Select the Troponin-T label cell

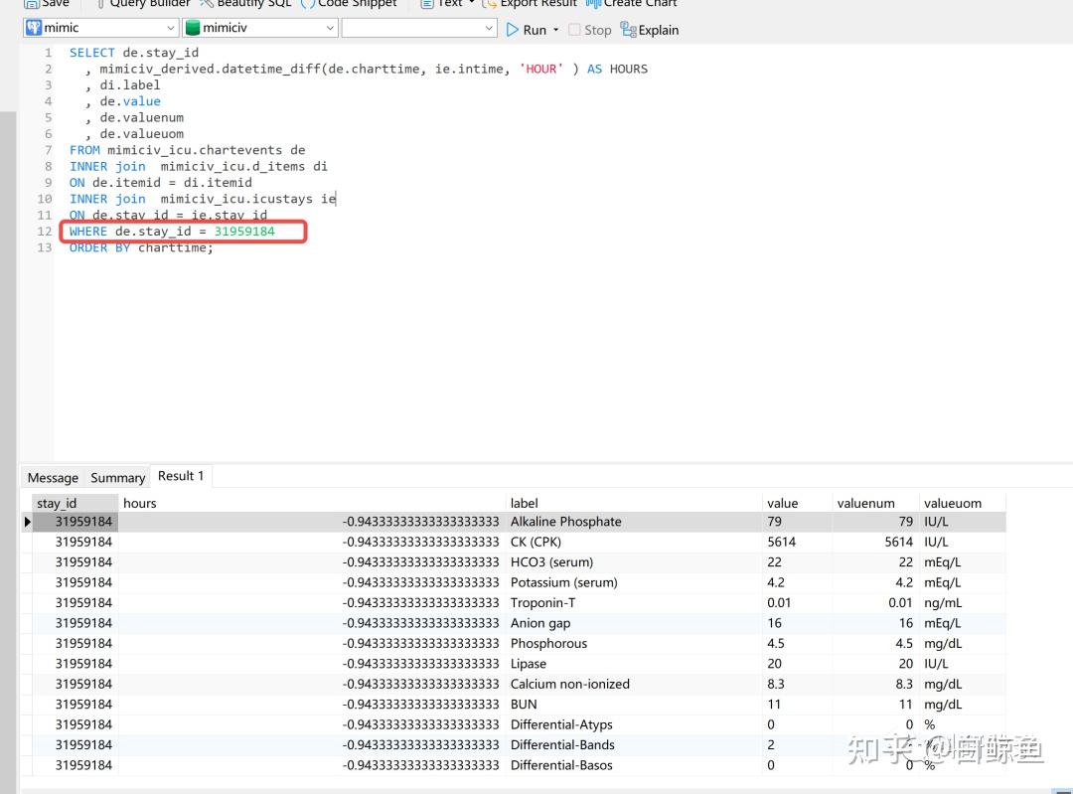tap(542, 603)
